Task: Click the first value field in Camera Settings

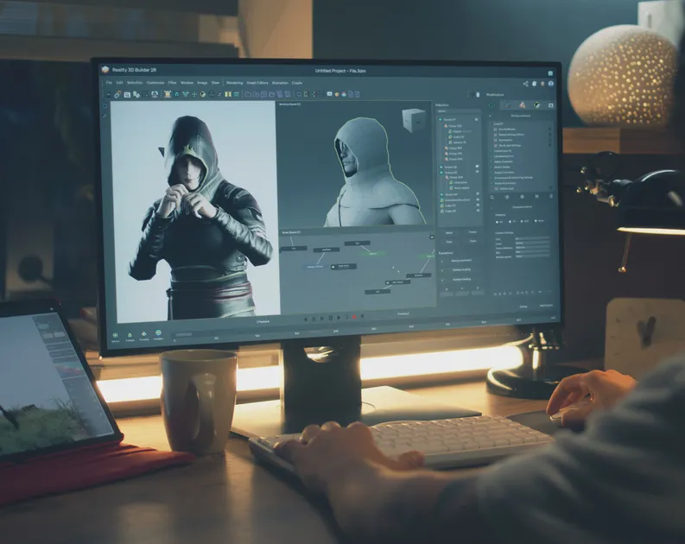Action: click(x=532, y=239)
